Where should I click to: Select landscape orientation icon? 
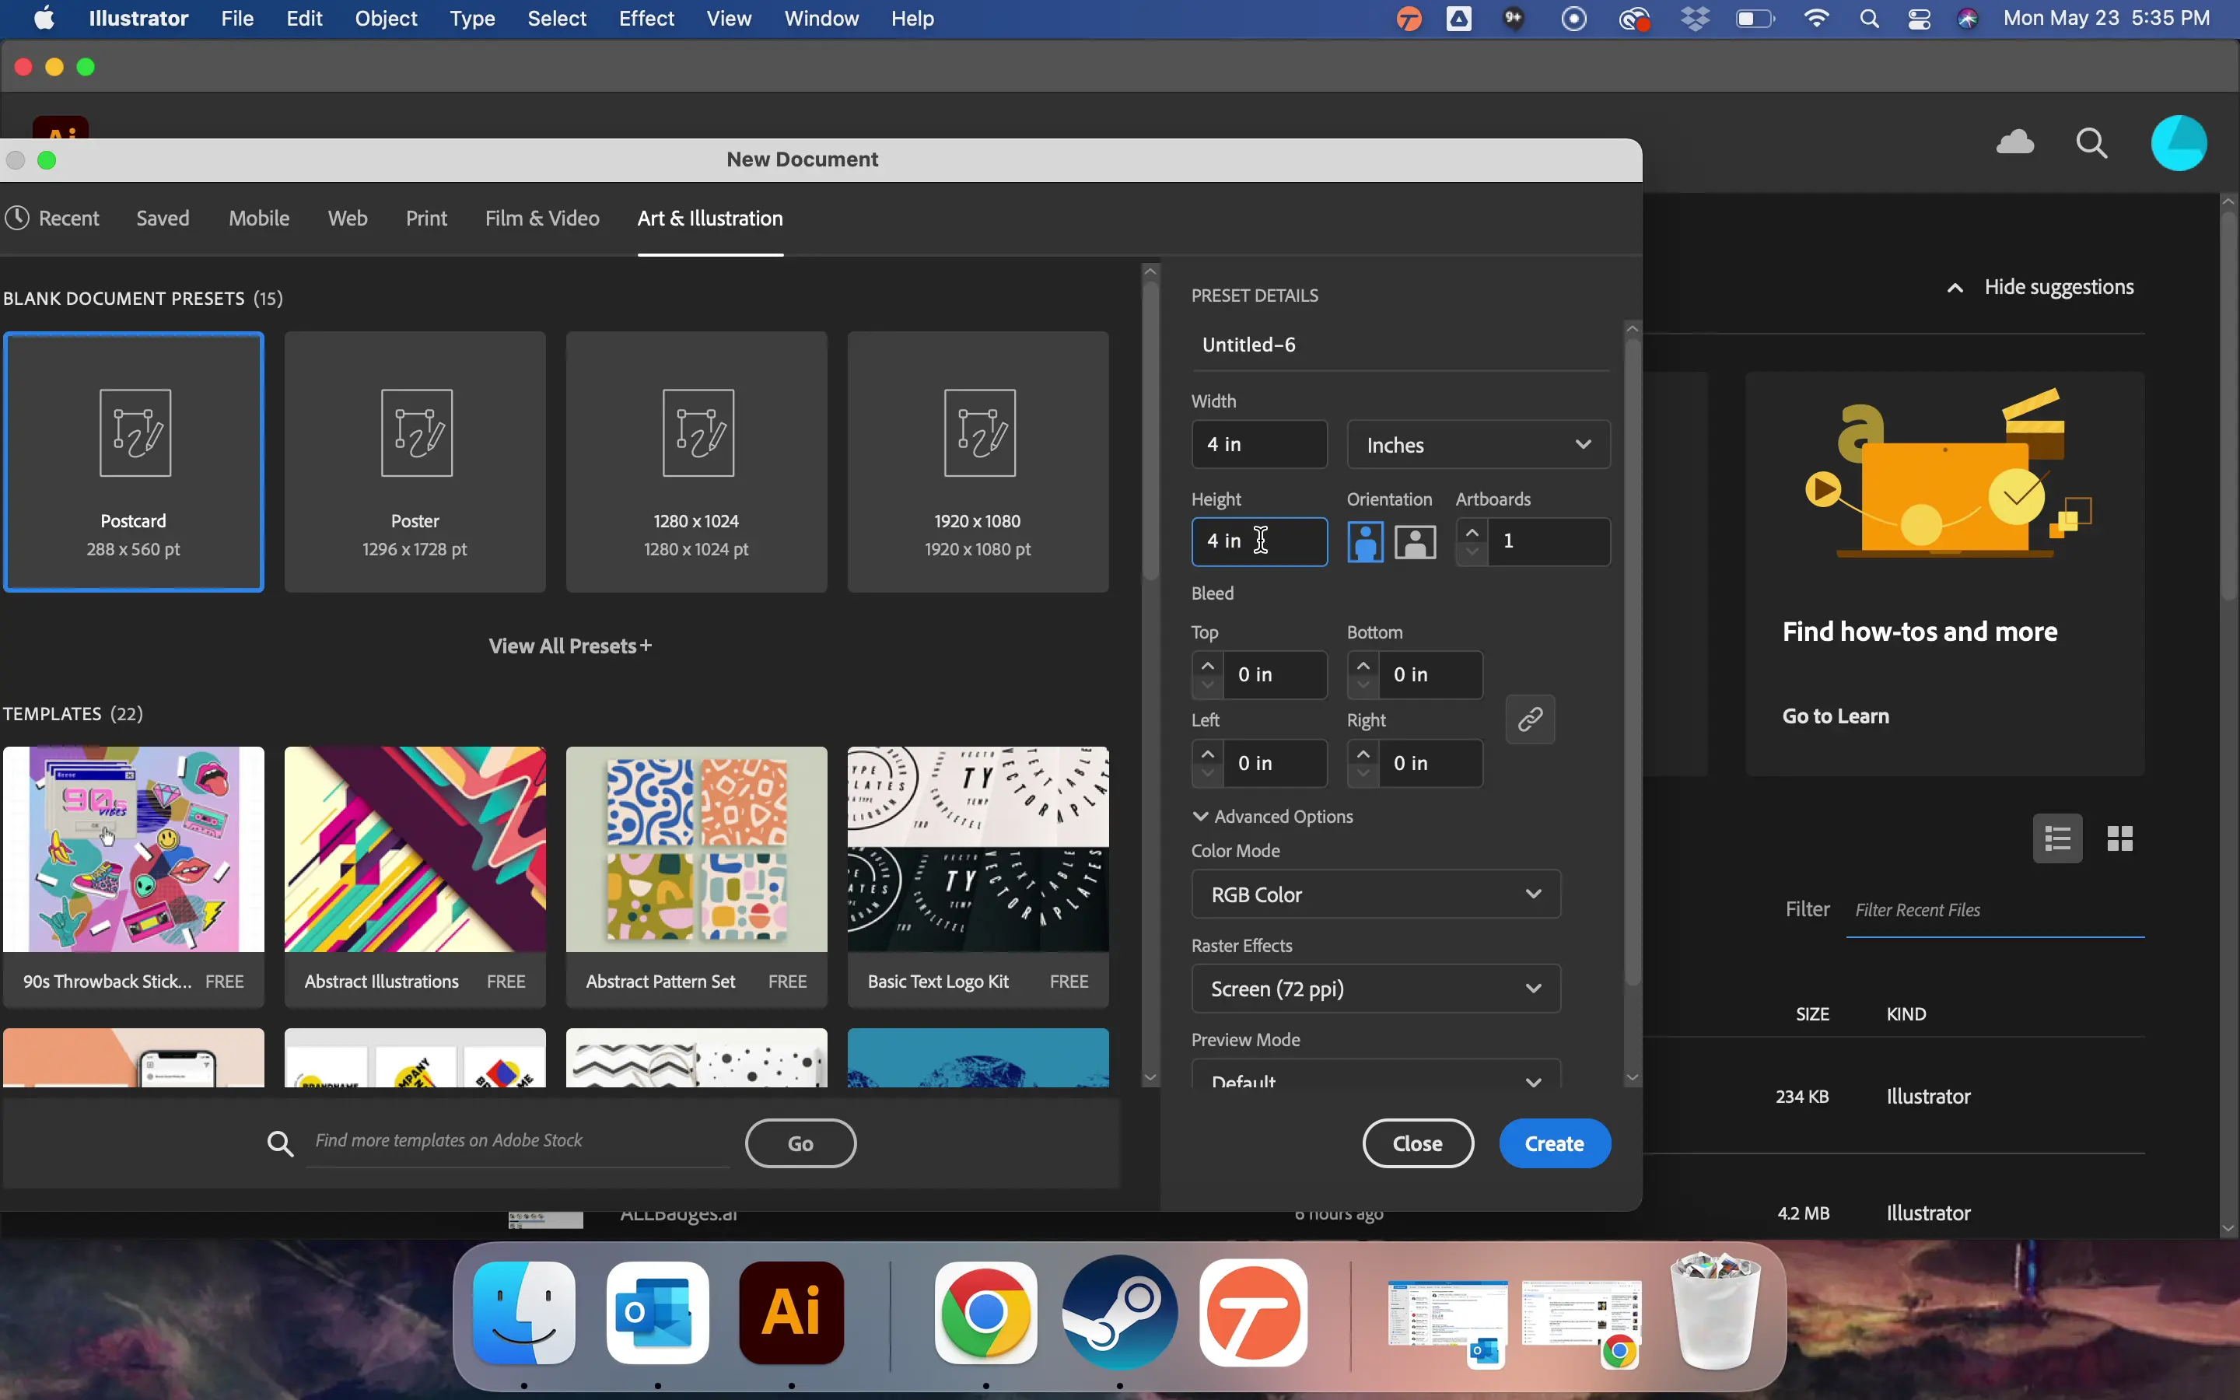click(1416, 541)
